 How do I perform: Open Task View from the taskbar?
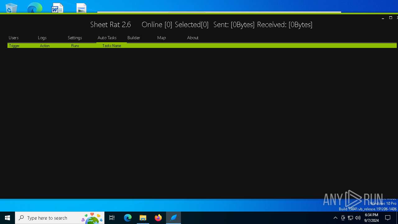[x=112, y=218]
